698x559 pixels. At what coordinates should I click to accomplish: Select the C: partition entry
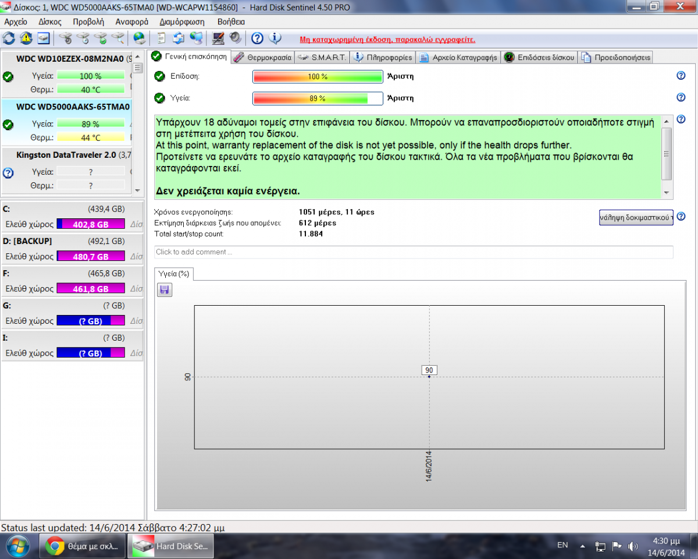pos(72,217)
